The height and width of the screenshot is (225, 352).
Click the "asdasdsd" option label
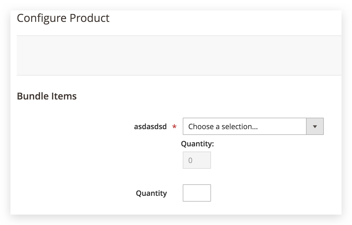click(x=150, y=127)
